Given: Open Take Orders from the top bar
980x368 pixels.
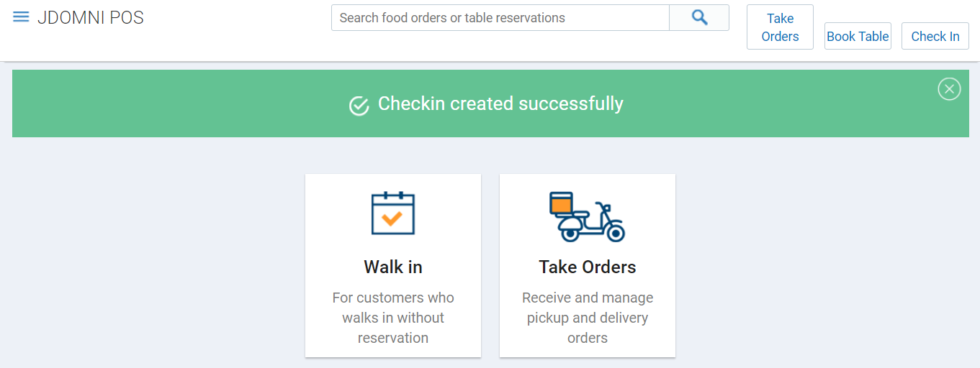Looking at the screenshot, I should tap(780, 27).
